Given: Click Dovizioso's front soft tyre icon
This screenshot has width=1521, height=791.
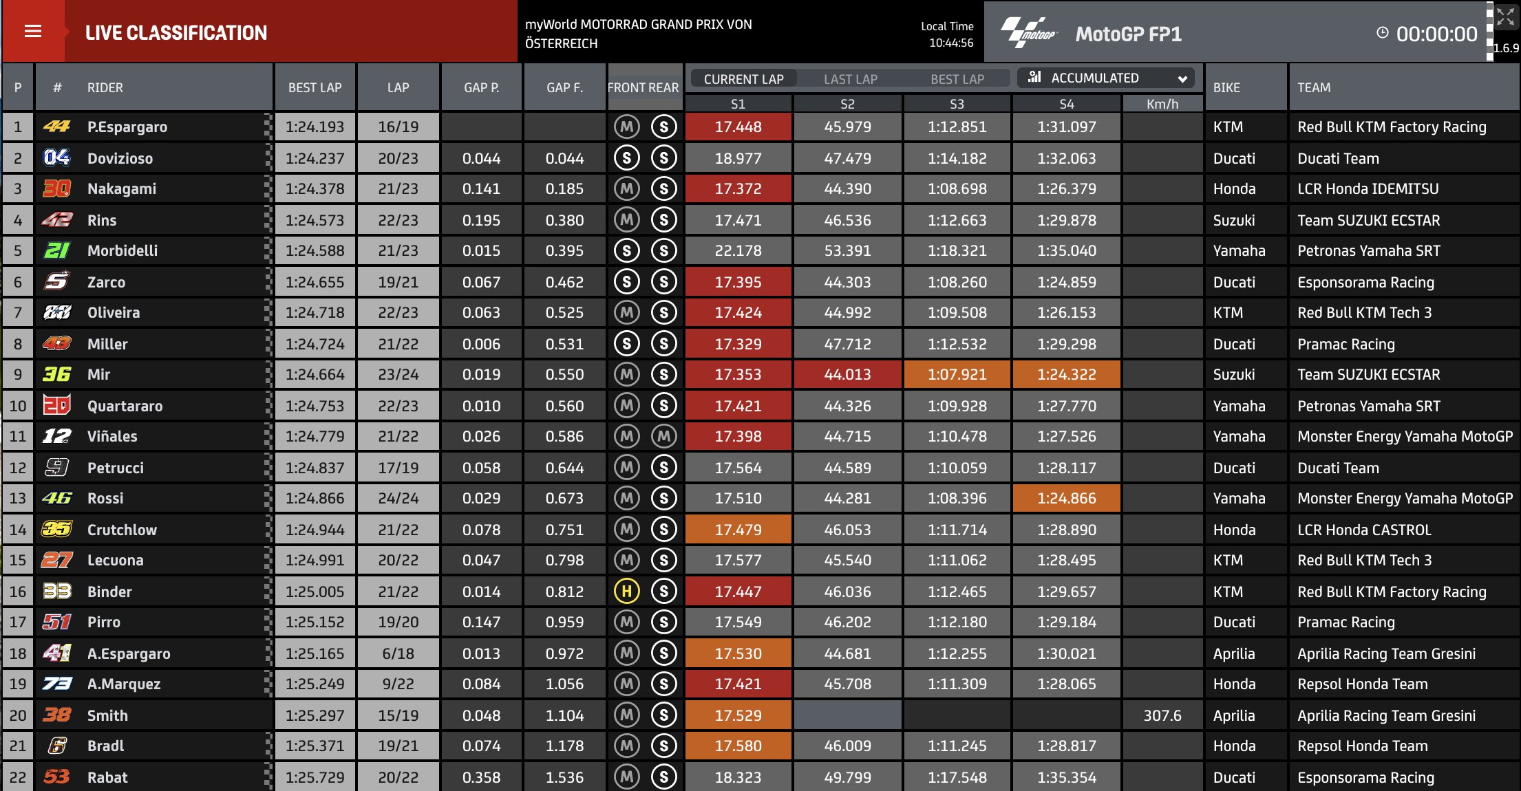Looking at the screenshot, I should coord(626,158).
